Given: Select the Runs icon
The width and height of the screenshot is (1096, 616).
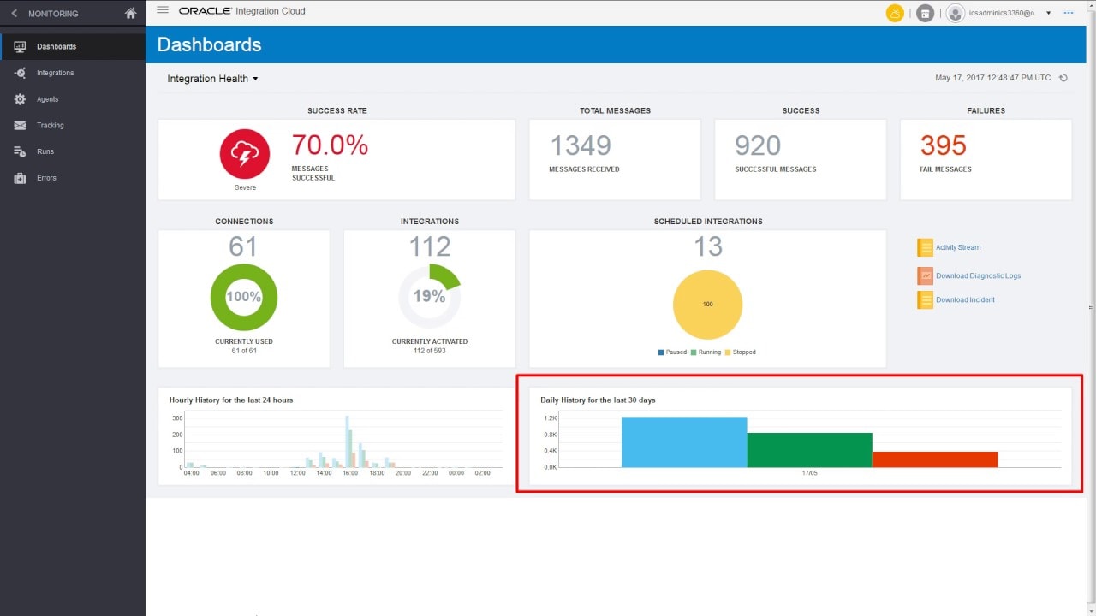Looking at the screenshot, I should pos(19,151).
